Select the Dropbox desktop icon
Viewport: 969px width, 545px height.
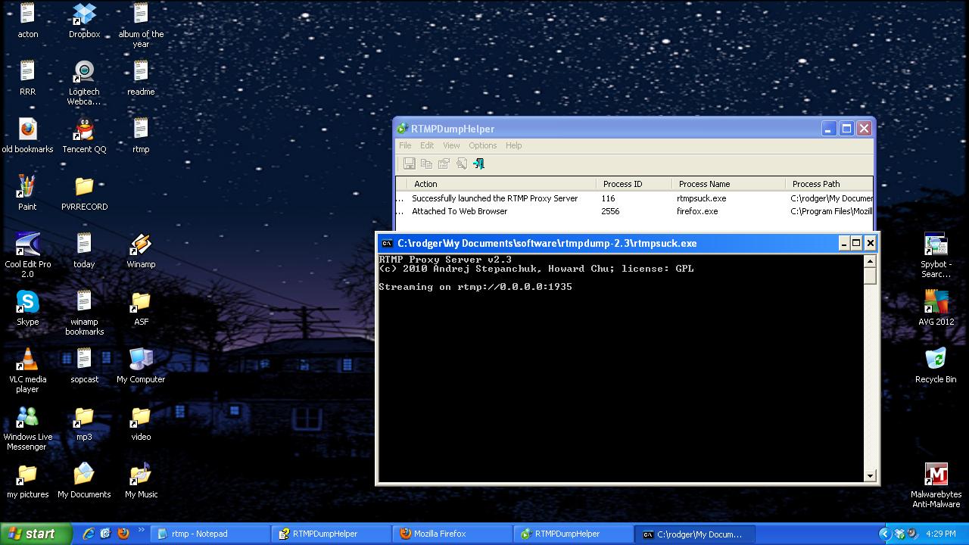[84, 14]
